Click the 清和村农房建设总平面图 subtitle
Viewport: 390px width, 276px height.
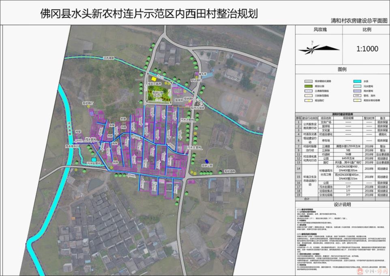click(359, 20)
